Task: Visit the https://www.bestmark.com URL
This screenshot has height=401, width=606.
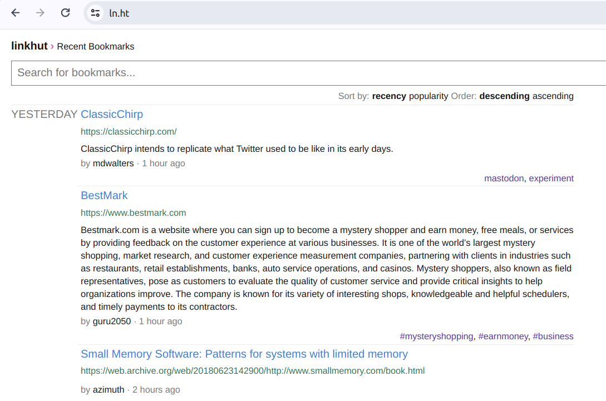Action: coord(134,213)
